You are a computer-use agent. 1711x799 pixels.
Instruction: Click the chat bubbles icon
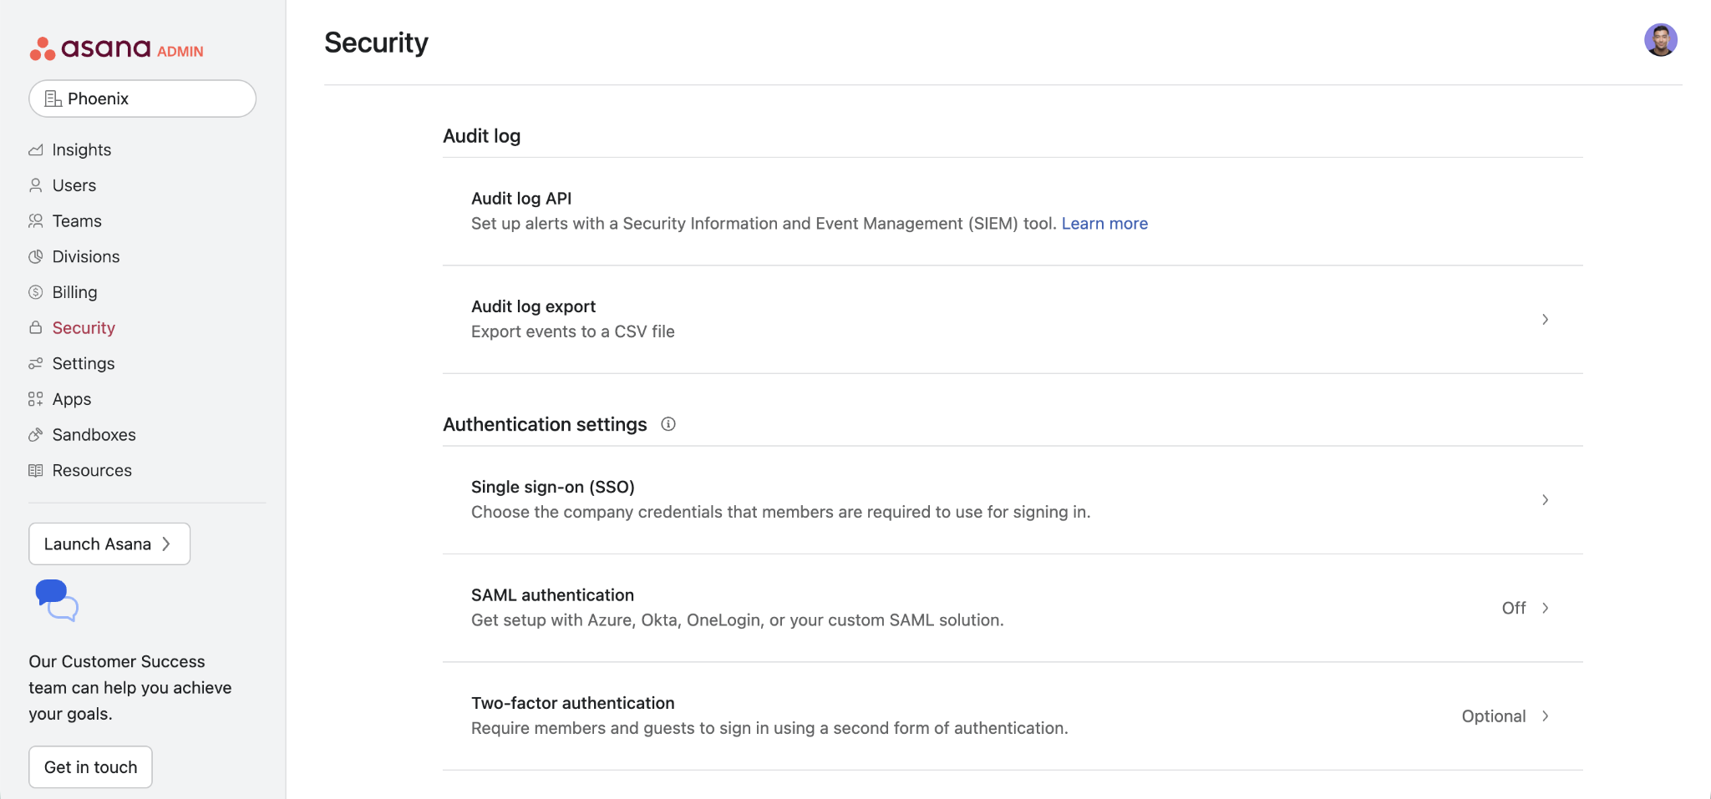[x=57, y=600]
